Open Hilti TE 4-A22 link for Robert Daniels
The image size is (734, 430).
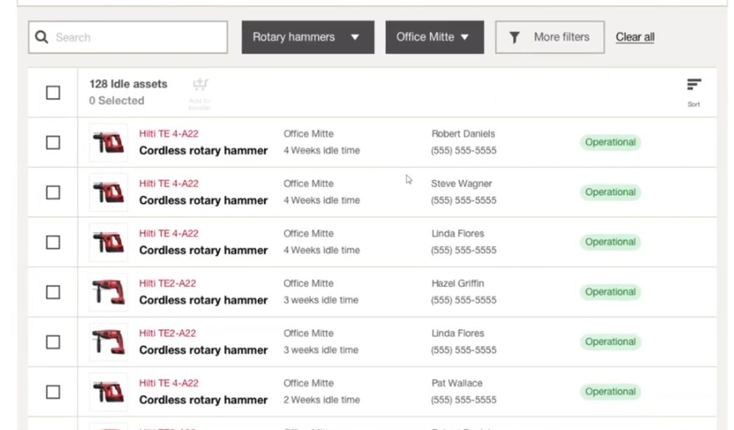pyautogui.click(x=168, y=134)
